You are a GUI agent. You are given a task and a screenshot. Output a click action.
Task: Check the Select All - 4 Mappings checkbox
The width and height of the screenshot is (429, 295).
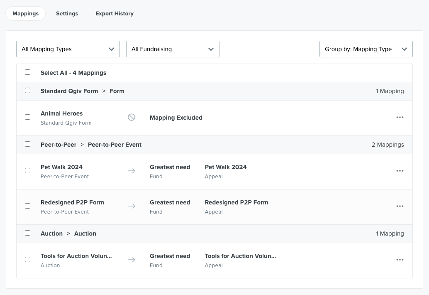click(x=28, y=72)
